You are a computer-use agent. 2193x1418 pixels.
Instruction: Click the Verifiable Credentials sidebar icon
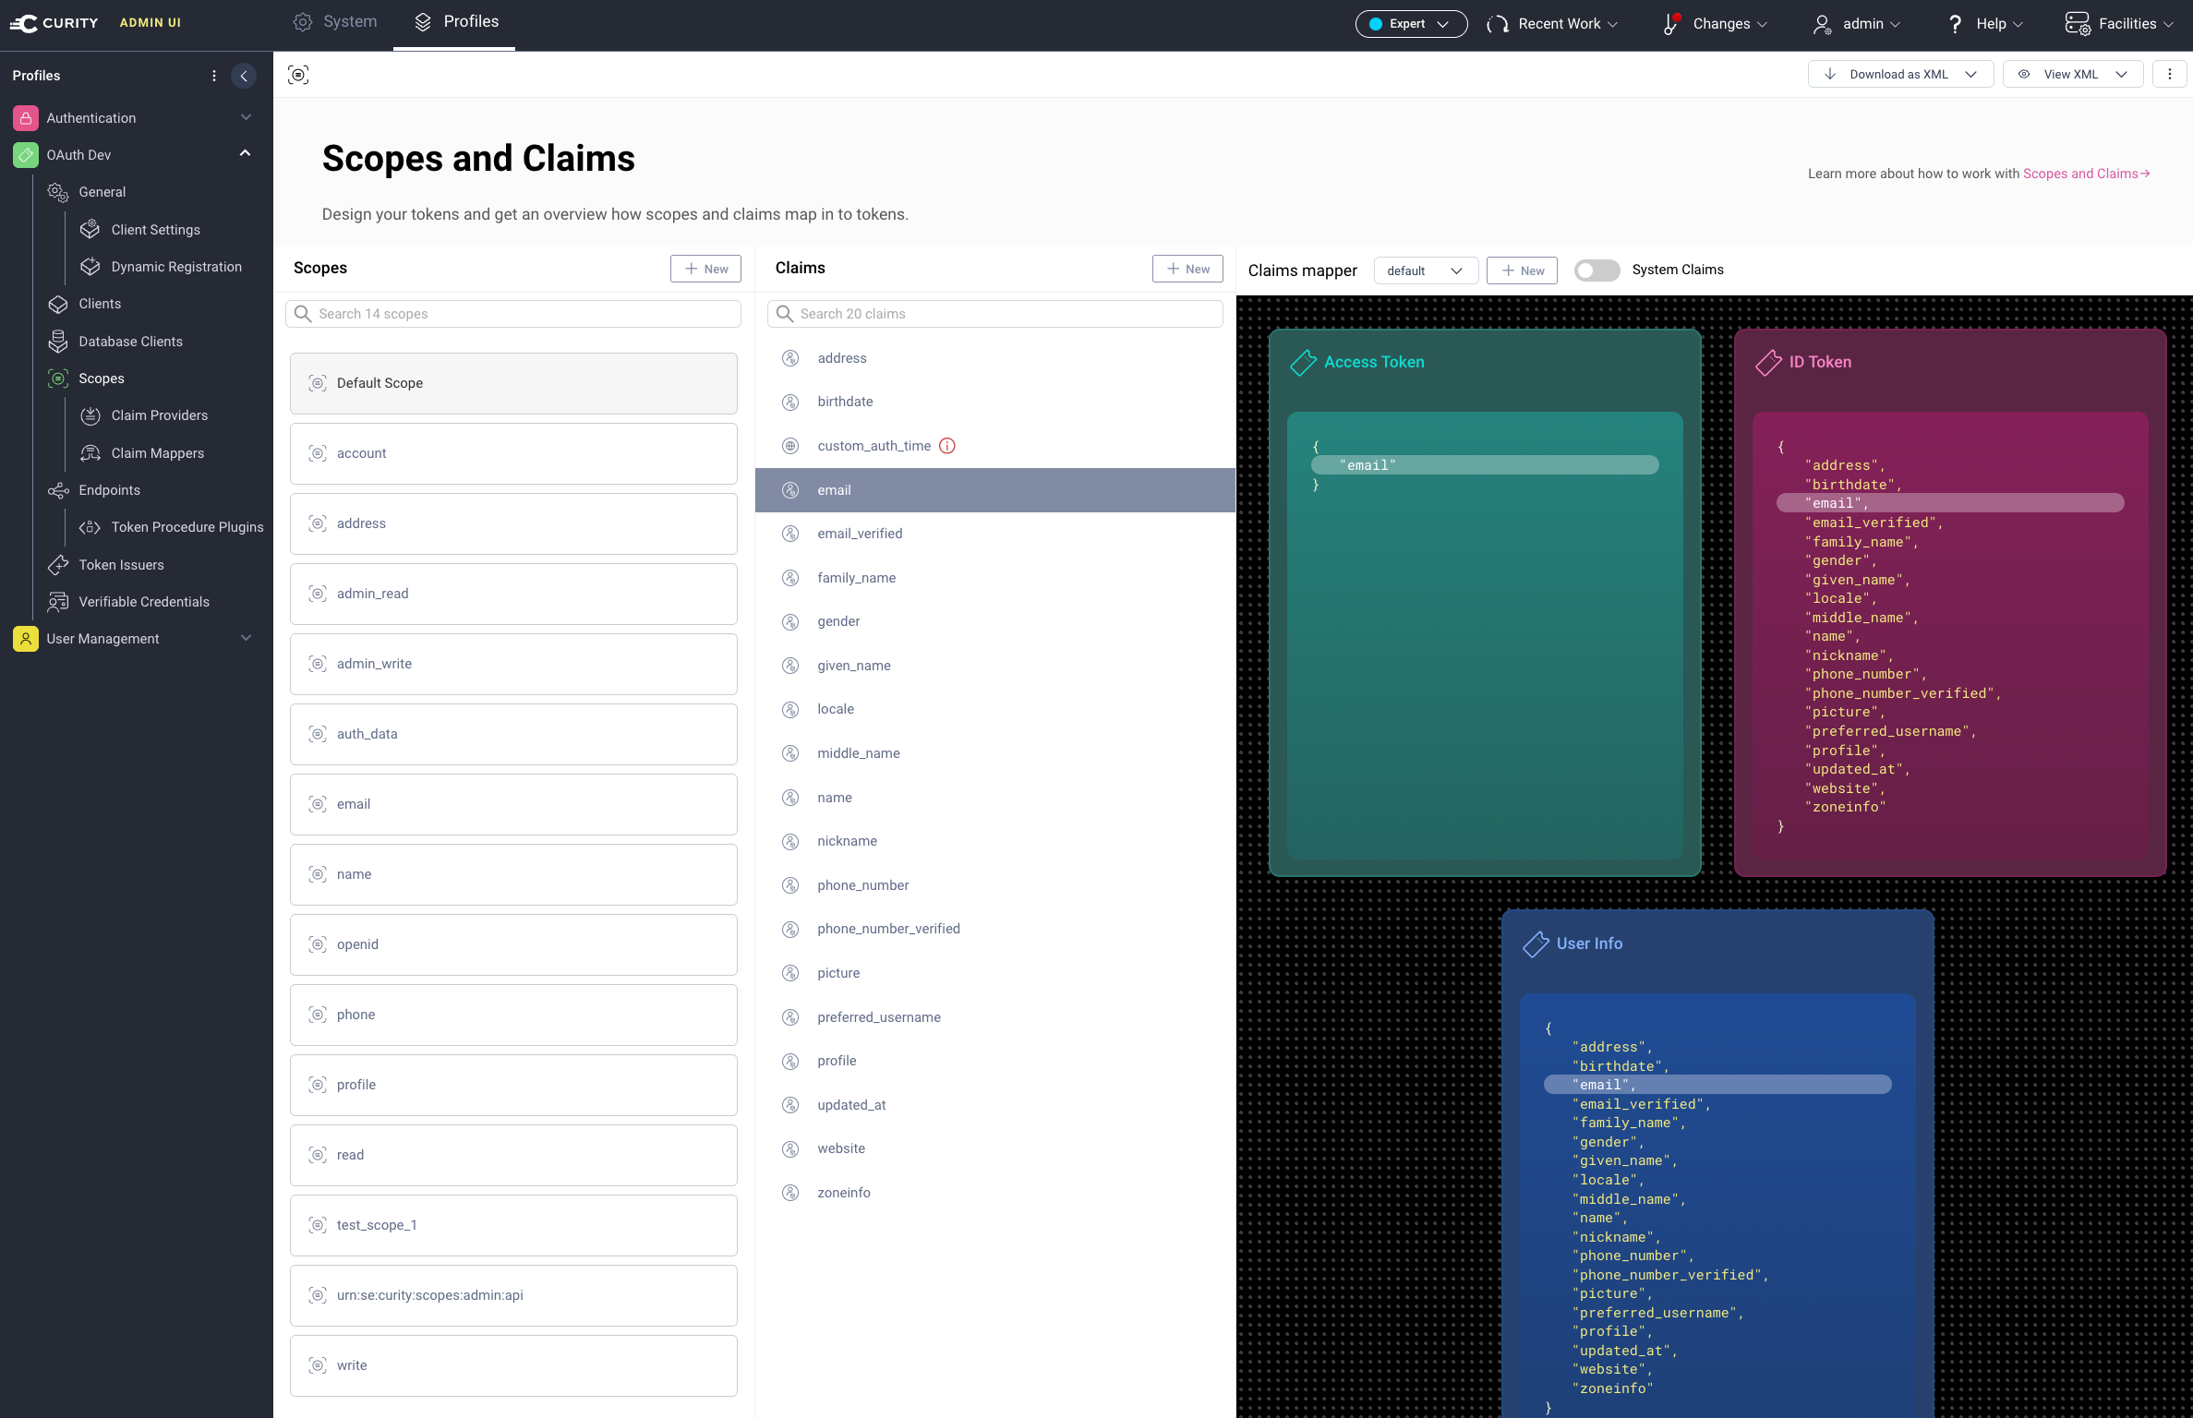pos(58,602)
